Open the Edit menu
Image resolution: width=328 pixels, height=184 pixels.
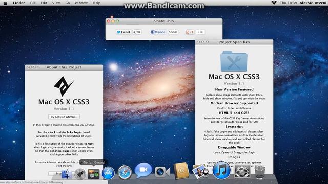coord(44,3)
